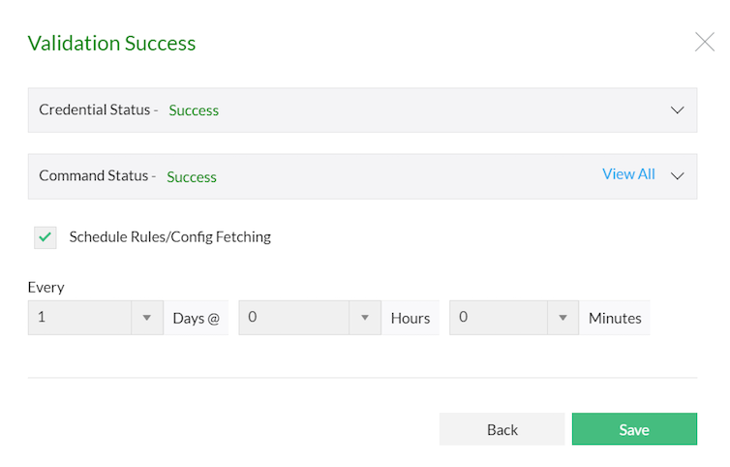Save the schedule settings
The width and height of the screenshot is (730, 467).
pyautogui.click(x=634, y=429)
